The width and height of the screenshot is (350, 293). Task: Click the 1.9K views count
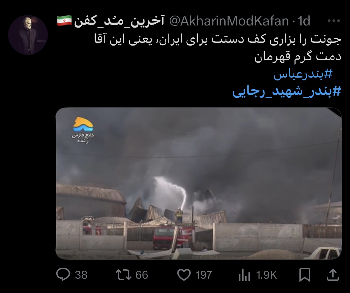tap(266, 275)
